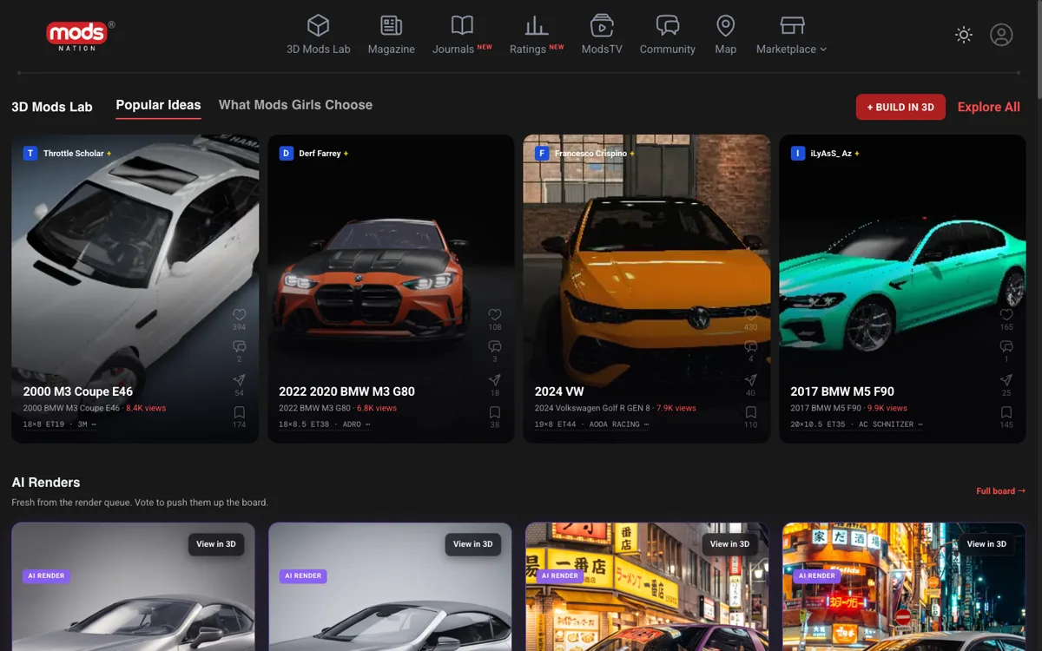Share the 2017 BMW M5 F90 card
Viewport: 1042px width, 651px height.
1006,380
